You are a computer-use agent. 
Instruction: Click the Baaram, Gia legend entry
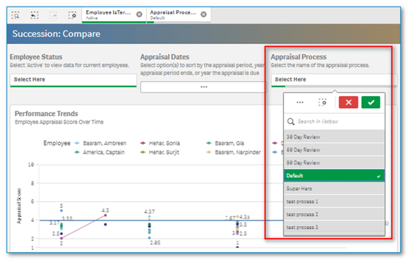(225, 143)
